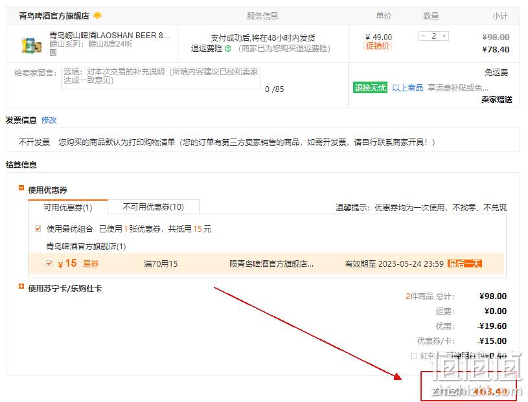528x402 pixels.
Task: Open the beer product thumbnail image
Action: click(32, 45)
